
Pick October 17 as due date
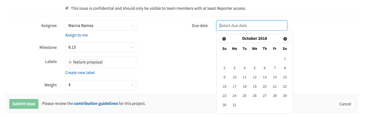pyautogui.click(x=234, y=86)
